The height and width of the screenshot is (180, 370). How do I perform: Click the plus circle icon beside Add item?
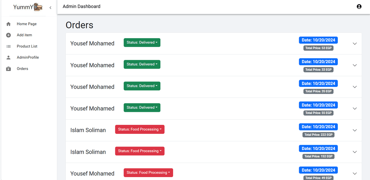click(9, 35)
